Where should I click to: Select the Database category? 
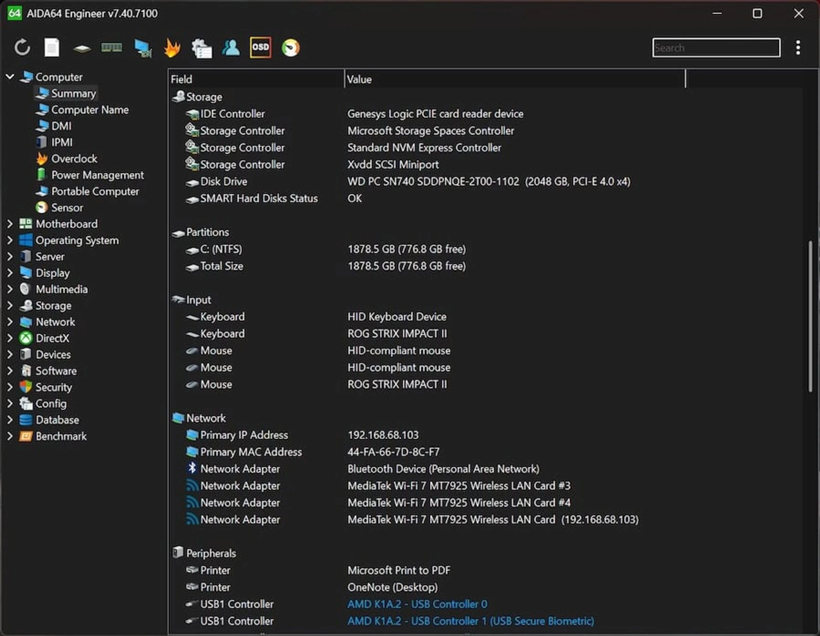tap(57, 420)
